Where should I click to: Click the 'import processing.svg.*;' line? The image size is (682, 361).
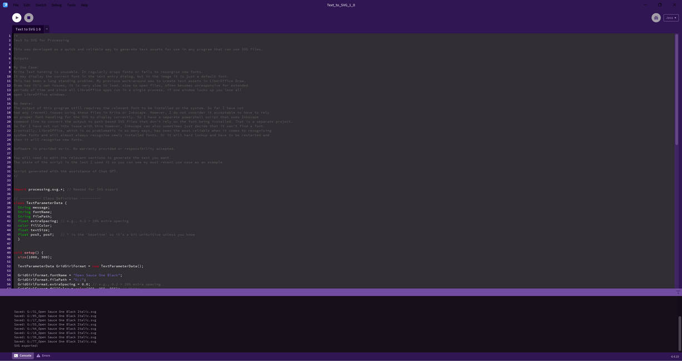point(39,189)
